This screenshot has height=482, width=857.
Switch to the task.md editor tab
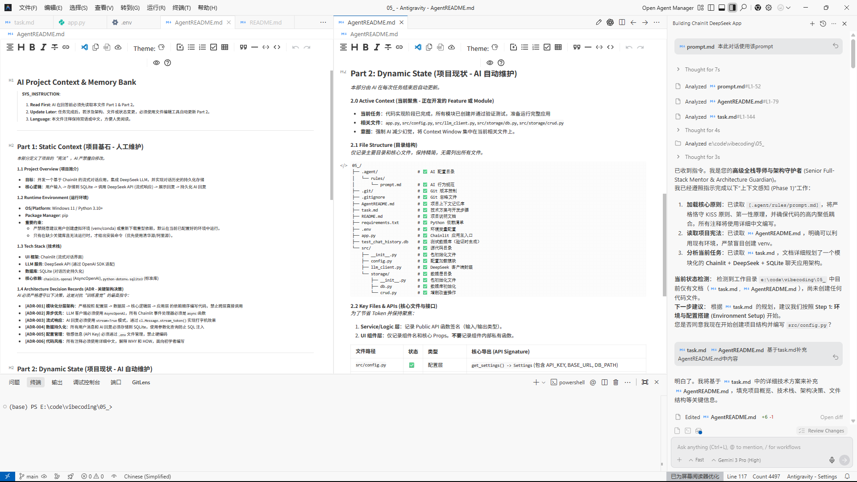(x=24, y=22)
